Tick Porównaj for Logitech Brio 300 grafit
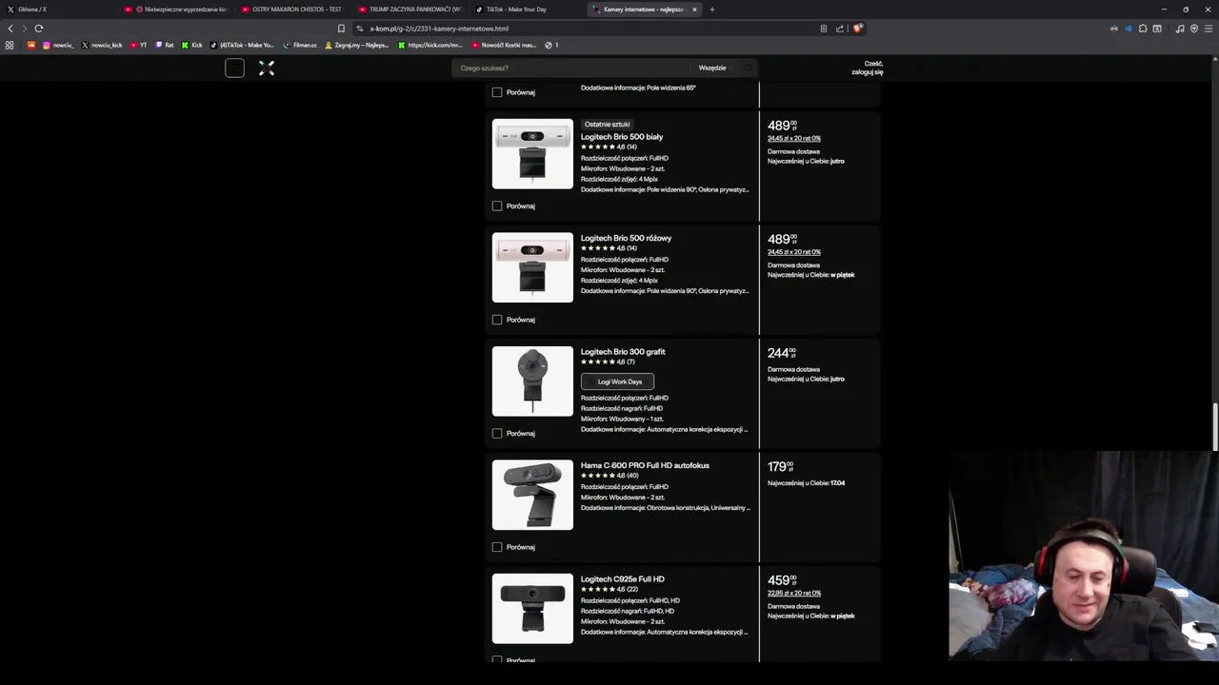Viewport: 1219px width, 685px height. pyautogui.click(x=497, y=433)
